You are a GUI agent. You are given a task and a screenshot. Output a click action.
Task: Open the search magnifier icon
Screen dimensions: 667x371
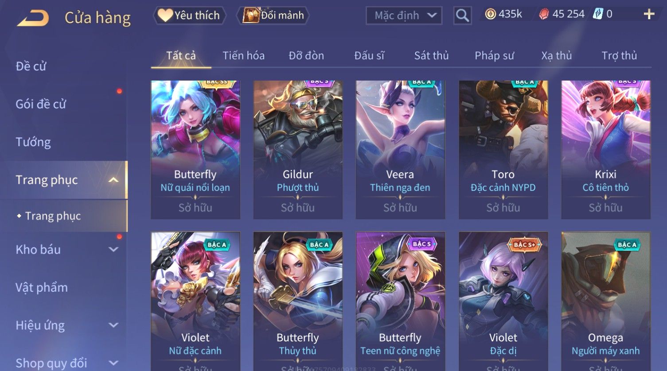coord(462,15)
